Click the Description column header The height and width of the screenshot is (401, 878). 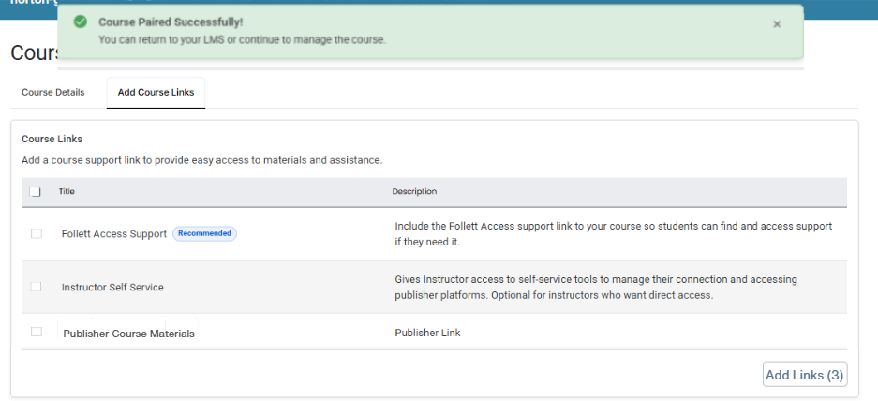point(414,191)
